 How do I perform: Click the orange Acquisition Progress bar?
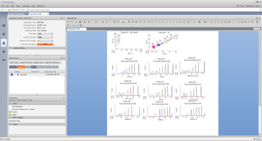[45, 44]
